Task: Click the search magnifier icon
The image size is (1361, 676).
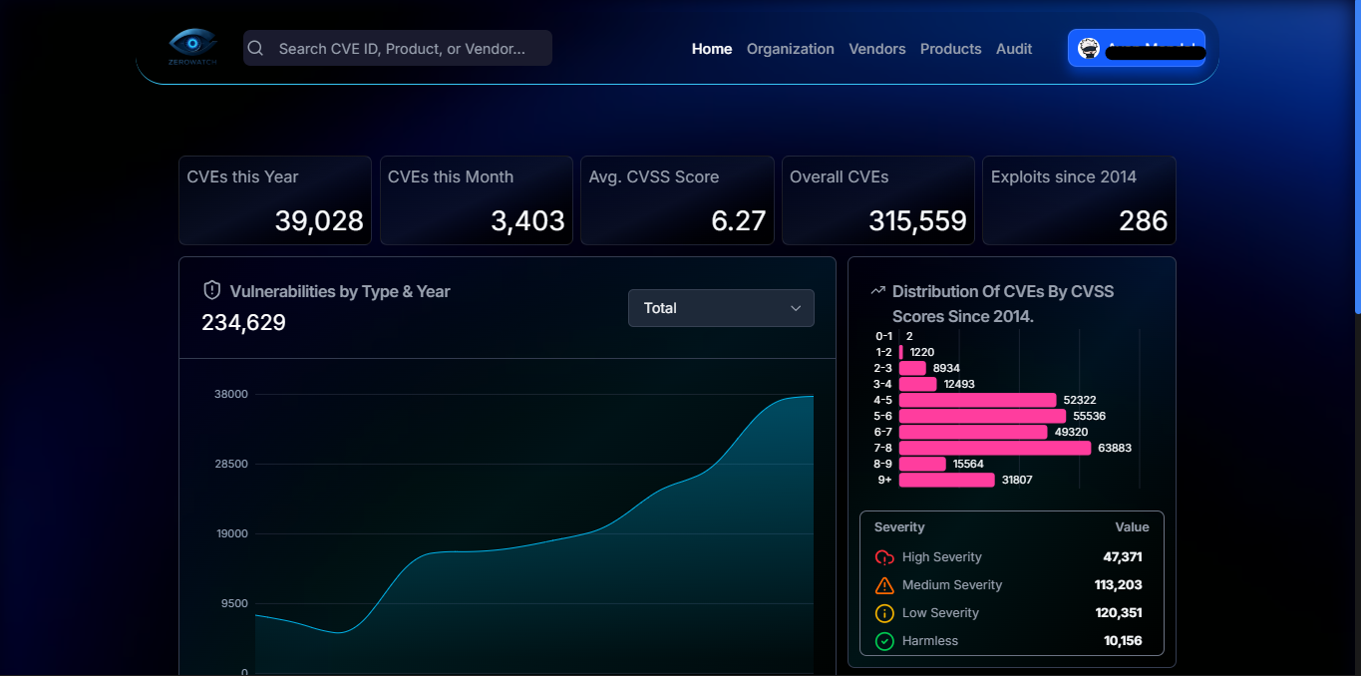Action: coord(256,48)
